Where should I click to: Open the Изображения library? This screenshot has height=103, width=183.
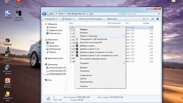53,49
